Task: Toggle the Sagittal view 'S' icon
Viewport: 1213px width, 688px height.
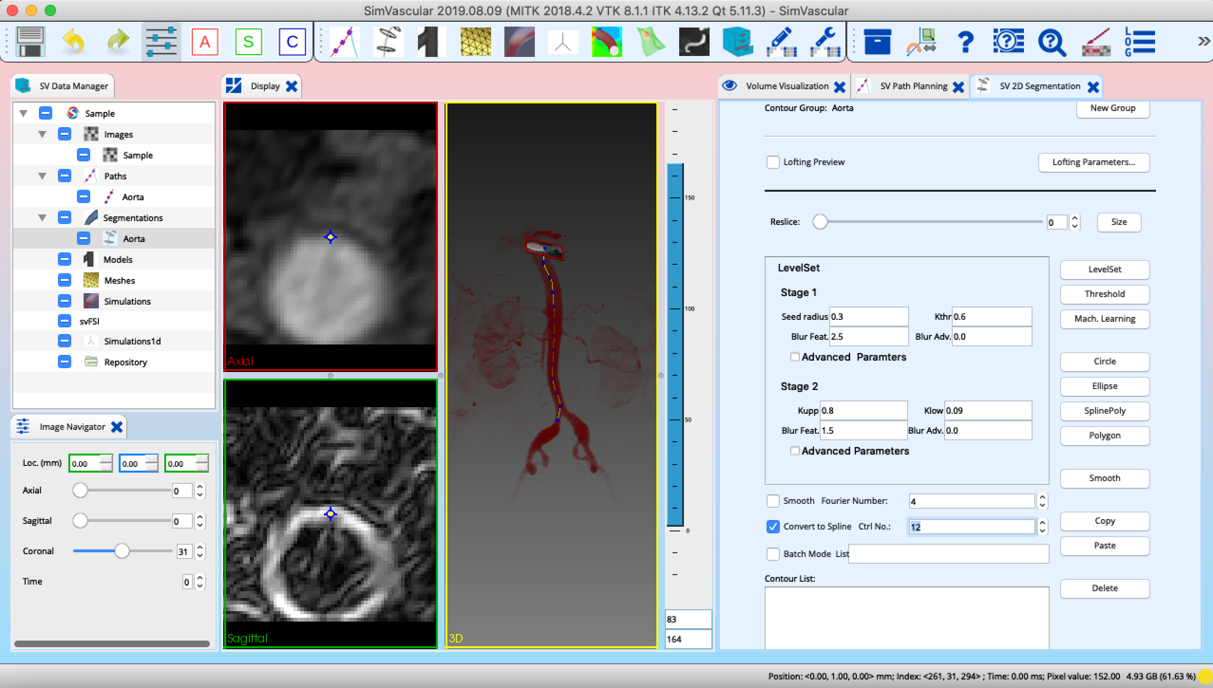Action: [x=248, y=42]
